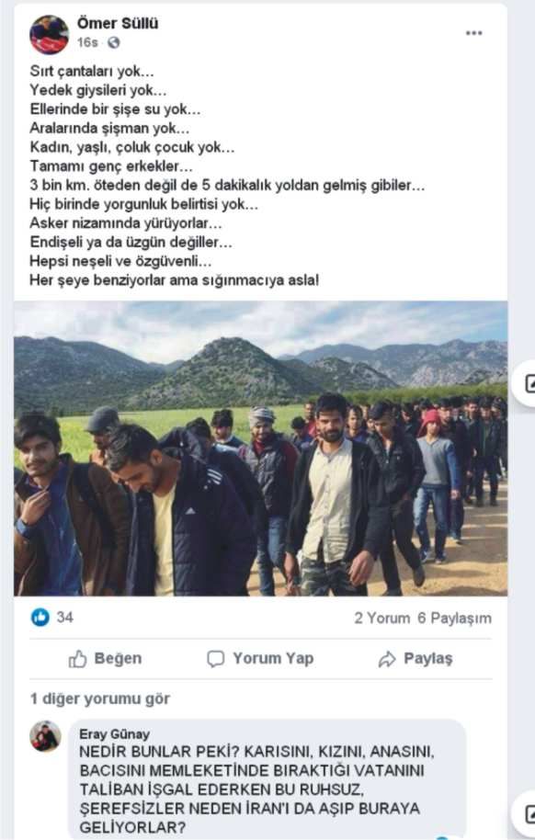Click the blue like reaction icon
Viewport: 535px width, 840px height.
point(40,618)
